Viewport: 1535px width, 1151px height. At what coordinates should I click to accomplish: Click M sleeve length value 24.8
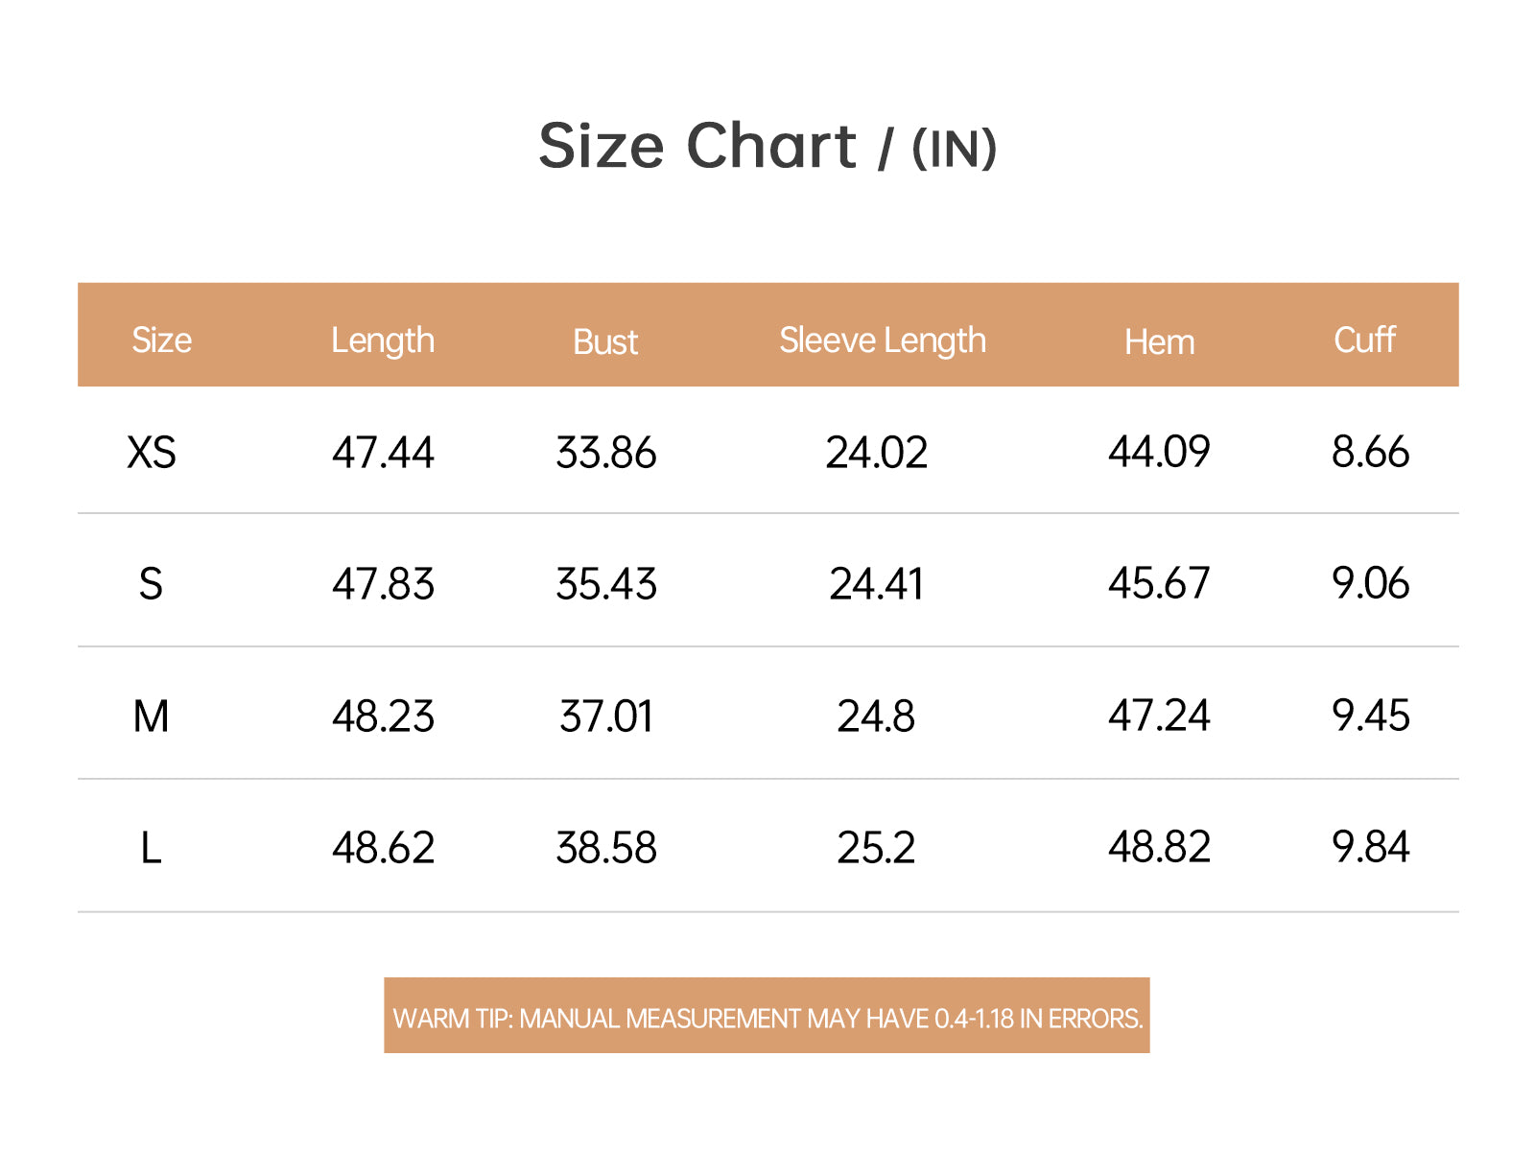[x=876, y=716]
